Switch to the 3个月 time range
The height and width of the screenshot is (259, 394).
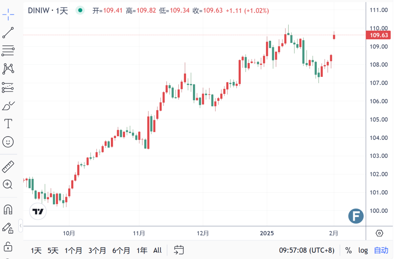pos(97,250)
